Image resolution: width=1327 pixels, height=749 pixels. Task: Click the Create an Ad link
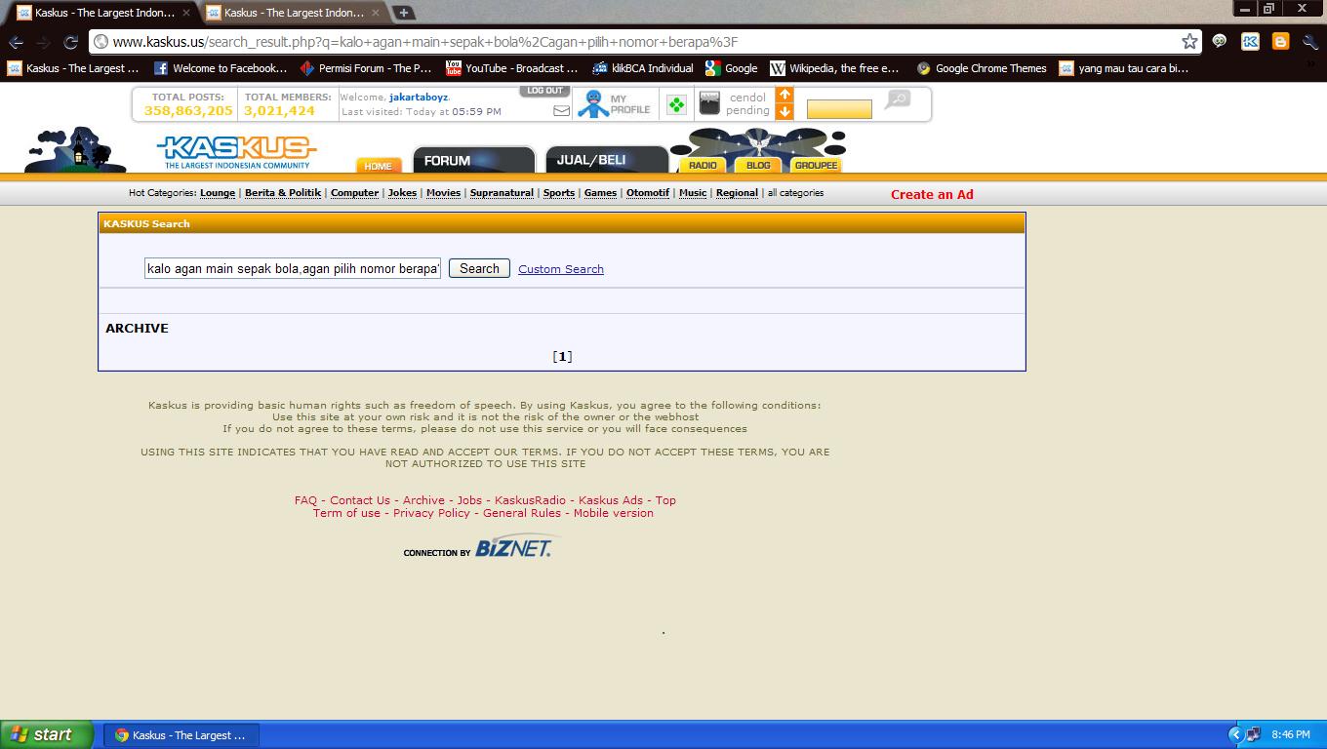(932, 194)
